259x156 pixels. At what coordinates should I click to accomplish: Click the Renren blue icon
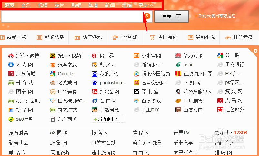pos(11,65)
